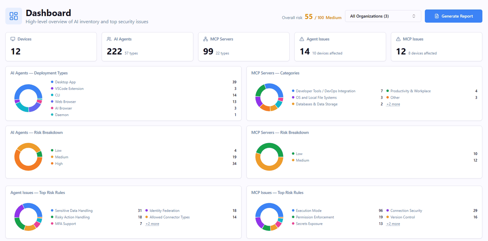This screenshot has width=488, height=241.
Task: Click the Dashboard grid icon
Action: pos(14,16)
